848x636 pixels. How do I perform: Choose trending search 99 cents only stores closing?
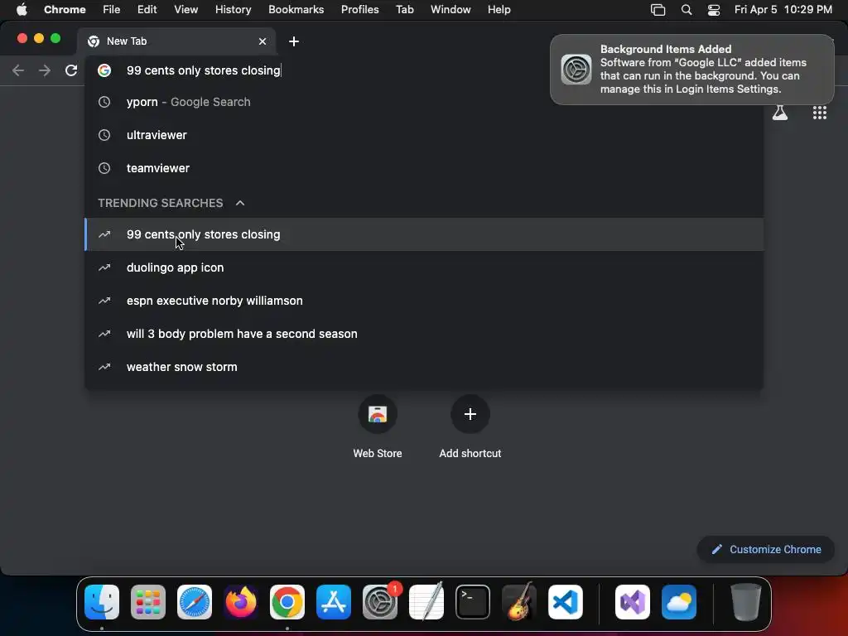click(x=424, y=234)
